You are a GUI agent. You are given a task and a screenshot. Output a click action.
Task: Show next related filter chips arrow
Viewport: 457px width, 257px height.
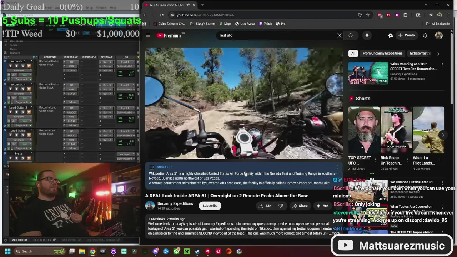pyautogui.click(x=438, y=54)
